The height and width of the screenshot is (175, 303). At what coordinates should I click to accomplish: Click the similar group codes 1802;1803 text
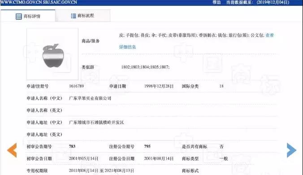(145, 67)
